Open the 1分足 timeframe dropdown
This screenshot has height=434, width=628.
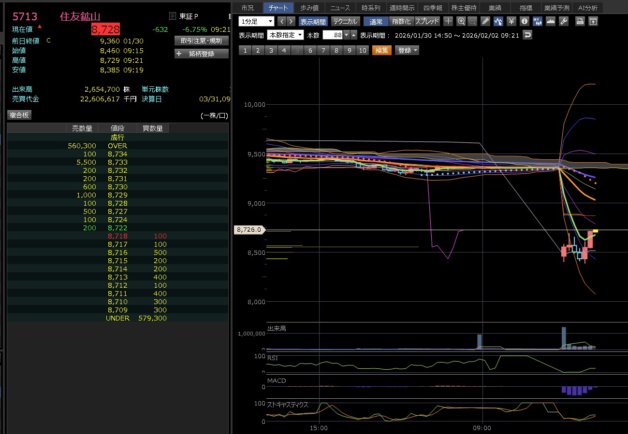click(x=256, y=21)
